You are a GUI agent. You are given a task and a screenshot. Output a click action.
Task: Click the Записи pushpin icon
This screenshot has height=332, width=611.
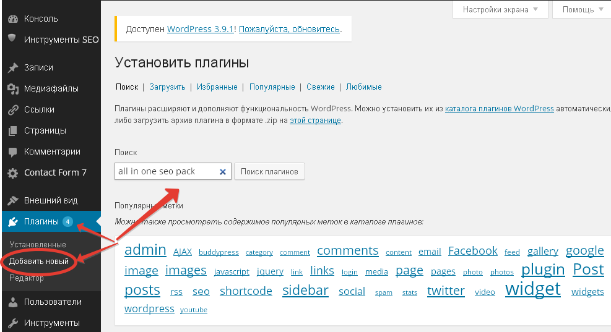tap(13, 68)
